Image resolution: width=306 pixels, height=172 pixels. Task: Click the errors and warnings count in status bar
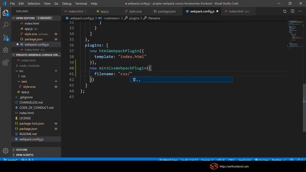coord(27,160)
